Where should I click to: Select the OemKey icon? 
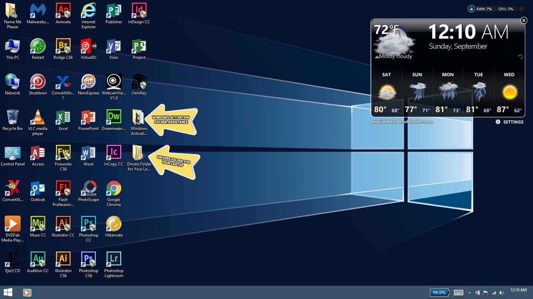tap(139, 85)
